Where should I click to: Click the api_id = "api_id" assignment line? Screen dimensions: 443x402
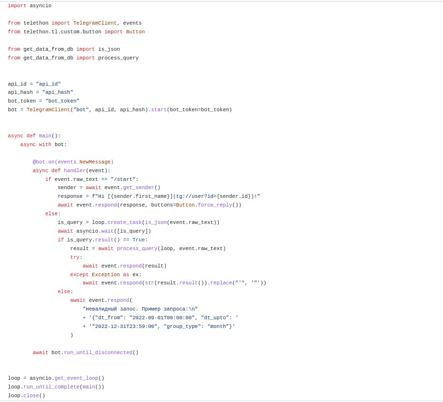point(34,84)
